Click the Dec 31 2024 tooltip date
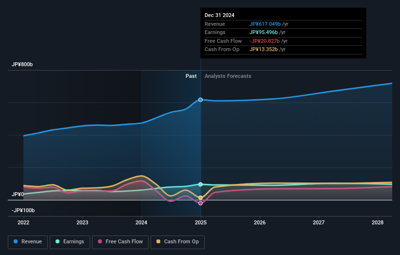Viewport: 400px width, 255px height. pyautogui.click(x=219, y=15)
